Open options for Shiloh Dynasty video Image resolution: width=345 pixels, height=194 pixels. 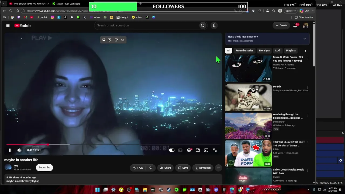(308, 170)
